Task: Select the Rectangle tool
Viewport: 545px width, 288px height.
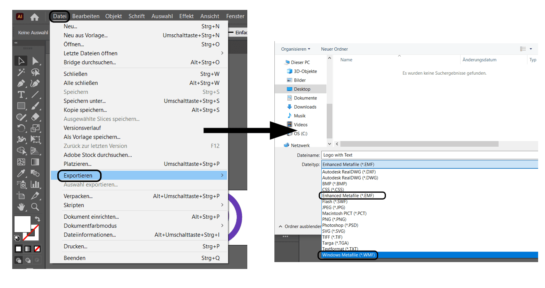Action: [21, 106]
